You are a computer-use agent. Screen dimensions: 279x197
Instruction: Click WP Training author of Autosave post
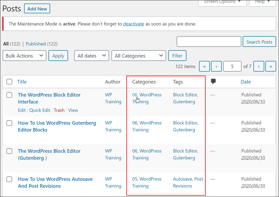[x=113, y=182]
